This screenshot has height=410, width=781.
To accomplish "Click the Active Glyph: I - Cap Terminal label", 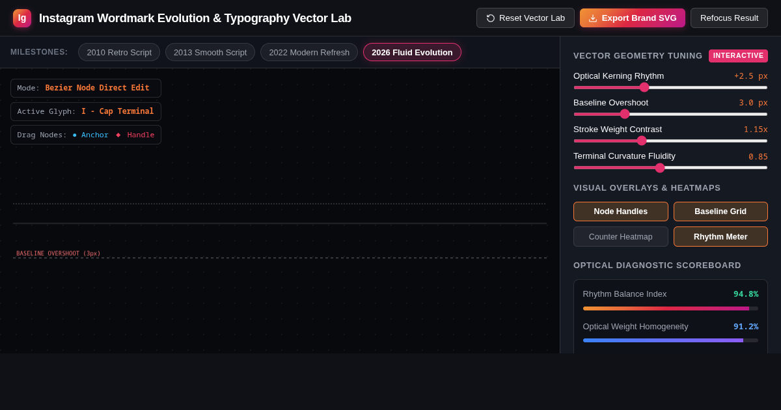I will coord(86,111).
